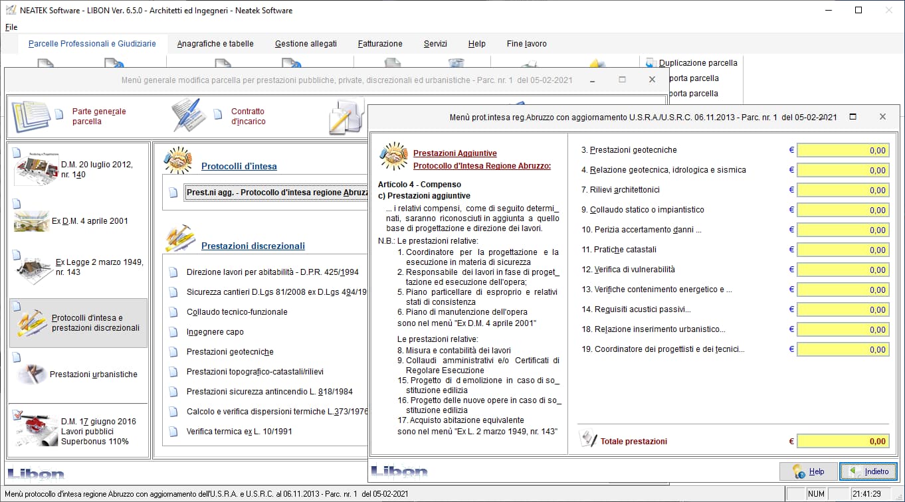
Task: Click the Protocolli d'intesa handshake icon
Action: (178, 161)
